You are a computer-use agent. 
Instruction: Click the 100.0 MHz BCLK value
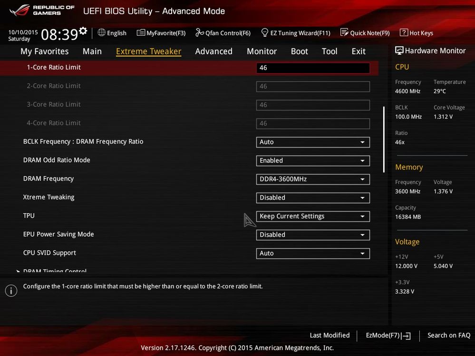tap(408, 117)
